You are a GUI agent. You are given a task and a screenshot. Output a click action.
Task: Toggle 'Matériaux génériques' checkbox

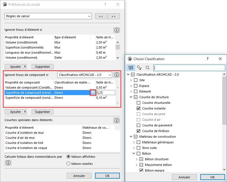click(138, 142)
